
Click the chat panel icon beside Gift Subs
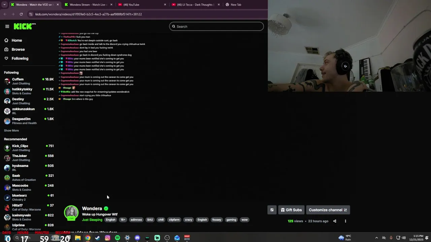[x=272, y=210]
